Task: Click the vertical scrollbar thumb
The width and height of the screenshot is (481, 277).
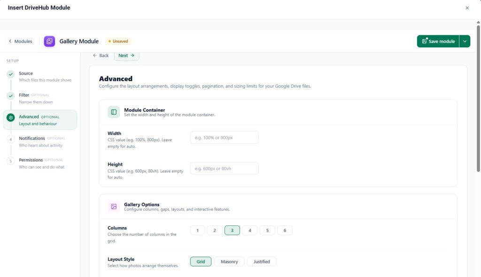Action: click(478, 98)
